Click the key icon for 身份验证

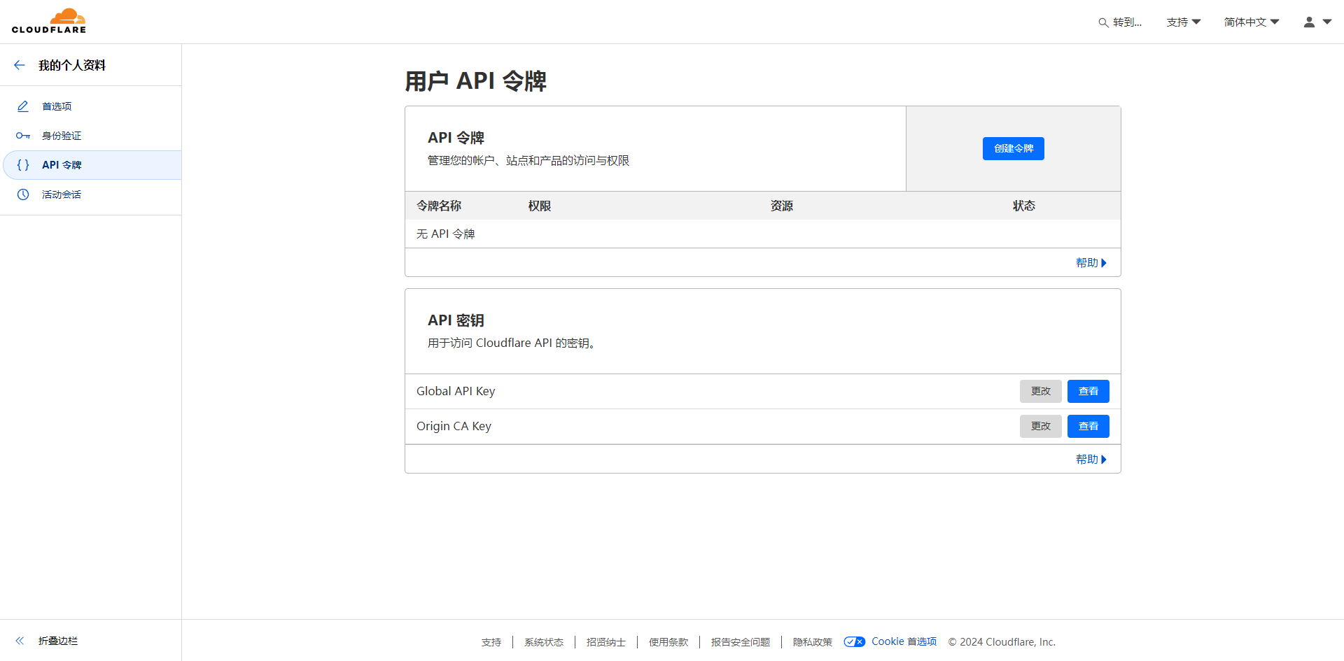23,136
